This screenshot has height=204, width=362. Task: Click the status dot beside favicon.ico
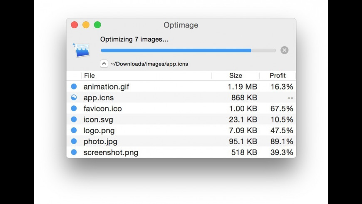tap(74, 108)
